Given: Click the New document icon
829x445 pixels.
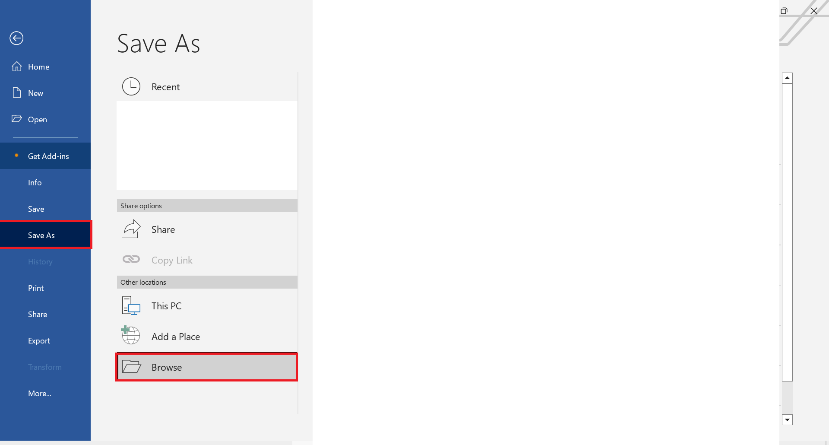Looking at the screenshot, I should click(17, 93).
